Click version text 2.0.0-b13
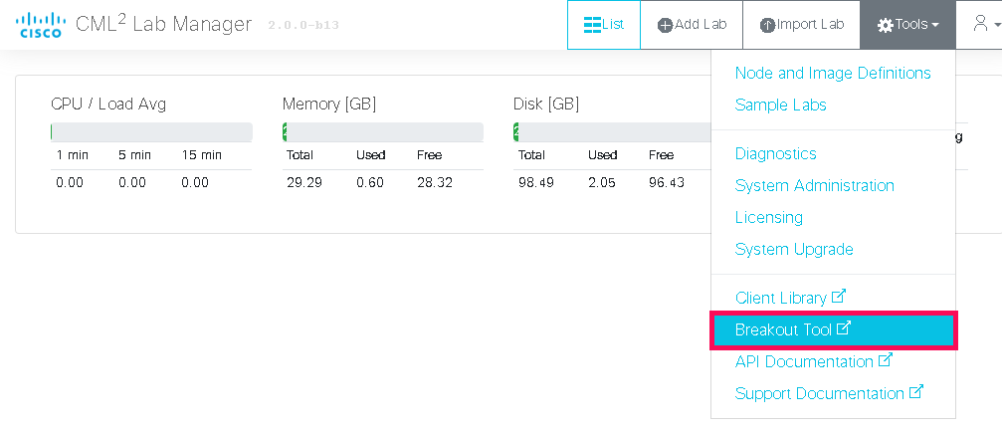 [302, 26]
